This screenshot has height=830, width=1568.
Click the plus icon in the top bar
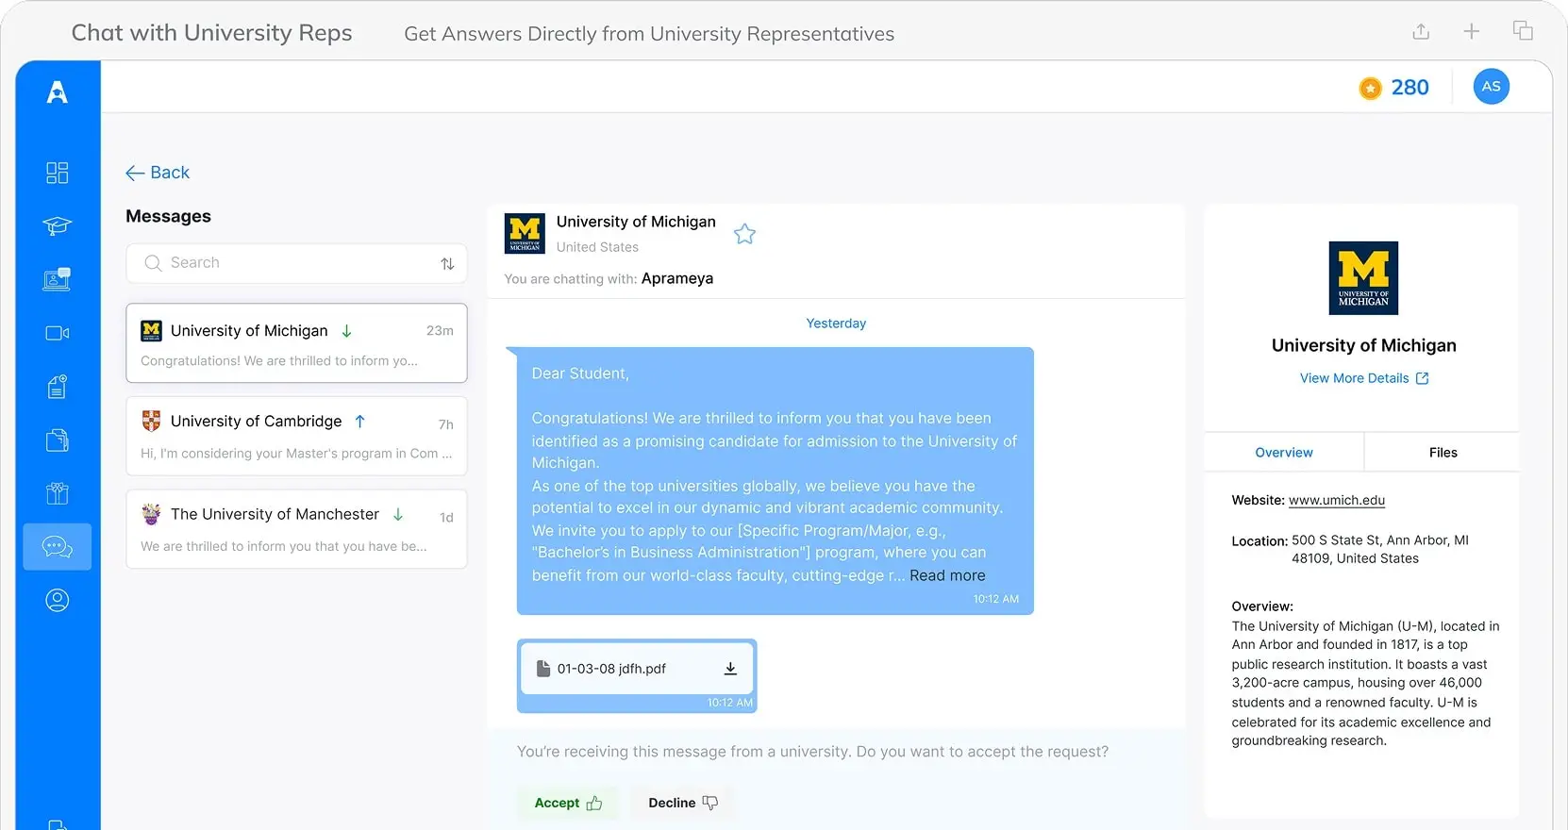click(x=1471, y=31)
